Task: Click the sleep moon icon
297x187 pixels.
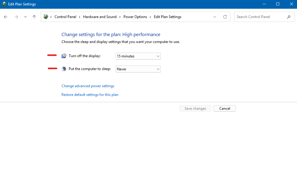Action: point(64,69)
